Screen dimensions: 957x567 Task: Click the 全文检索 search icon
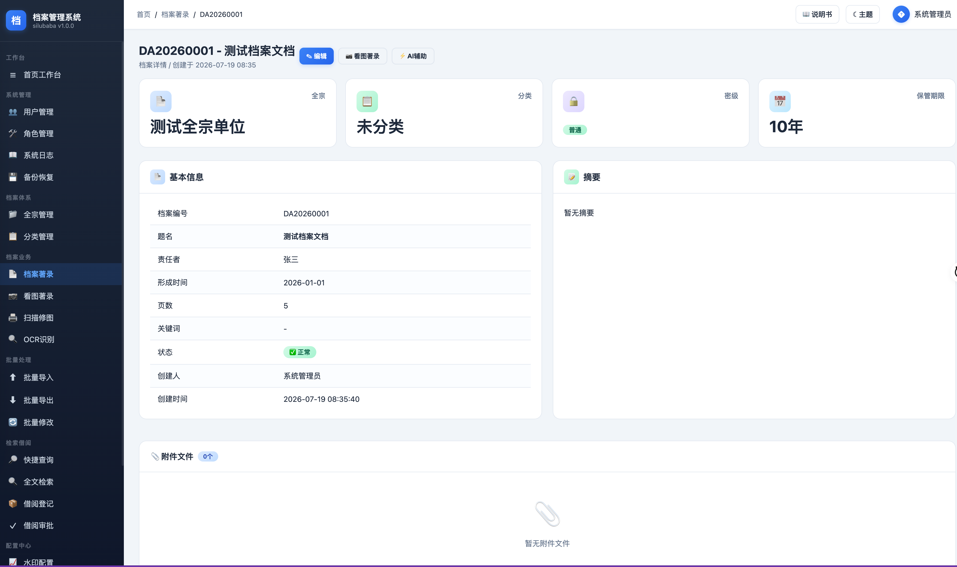[x=13, y=481]
